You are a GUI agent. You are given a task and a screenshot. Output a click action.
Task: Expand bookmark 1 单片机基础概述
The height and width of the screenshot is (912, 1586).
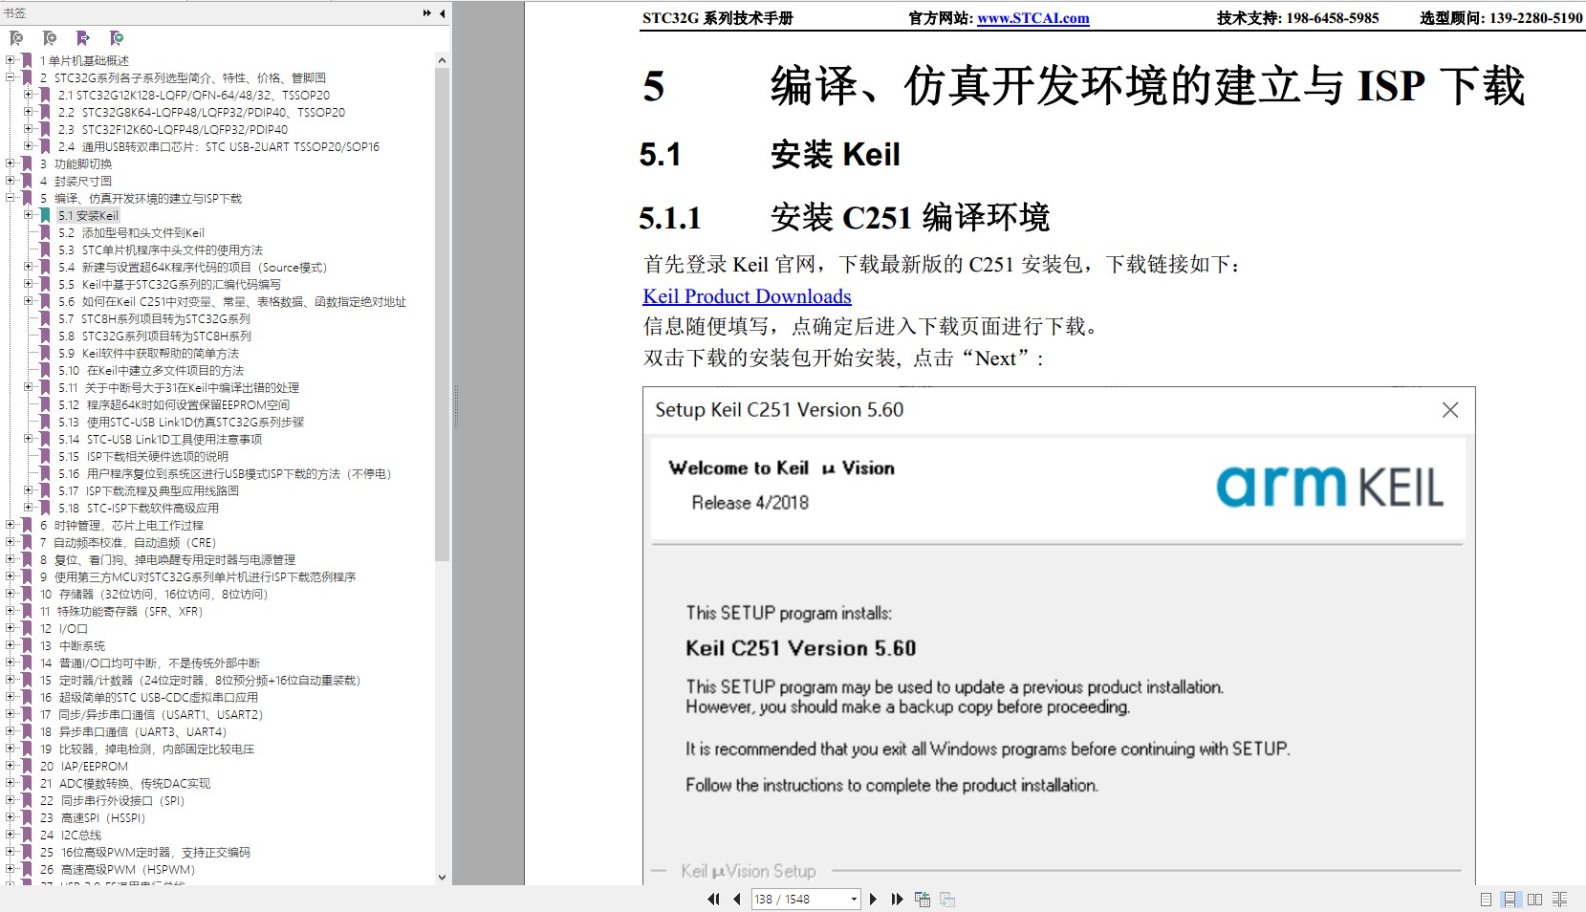coord(11,59)
